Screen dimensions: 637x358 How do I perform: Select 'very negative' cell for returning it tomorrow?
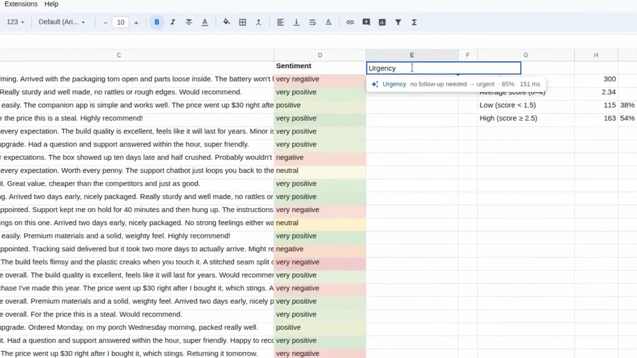pyautogui.click(x=319, y=354)
